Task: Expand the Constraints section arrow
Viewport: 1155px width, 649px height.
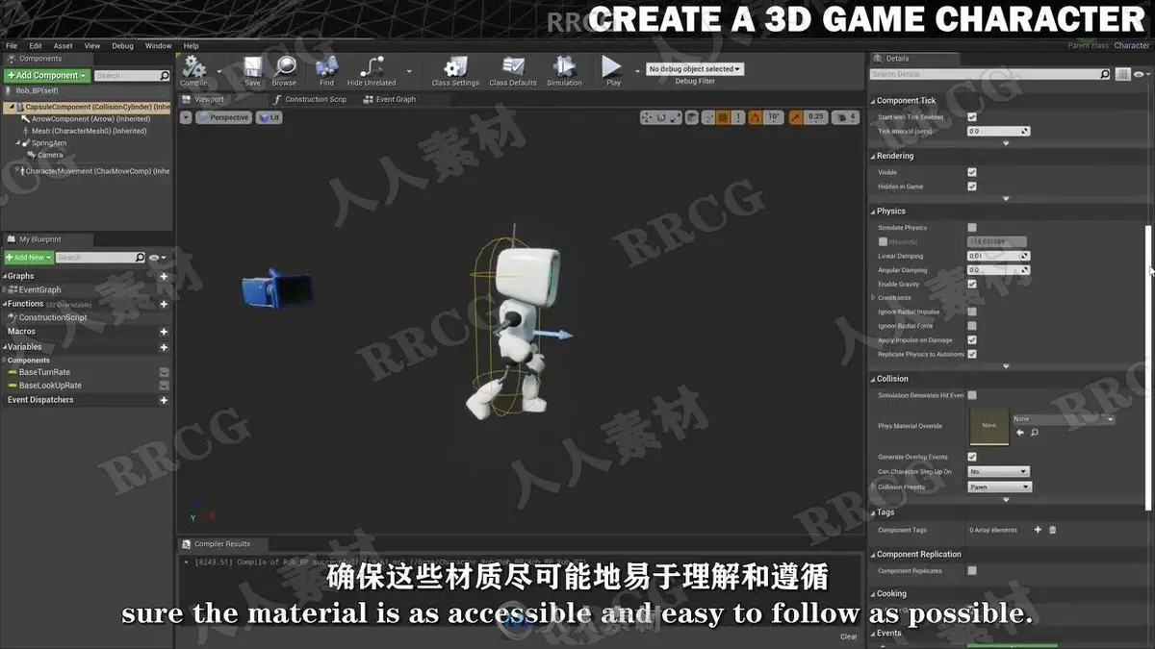Action: click(874, 298)
